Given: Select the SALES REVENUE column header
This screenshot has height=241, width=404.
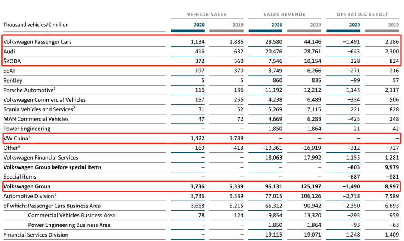Looking at the screenshot, I should point(284,15).
